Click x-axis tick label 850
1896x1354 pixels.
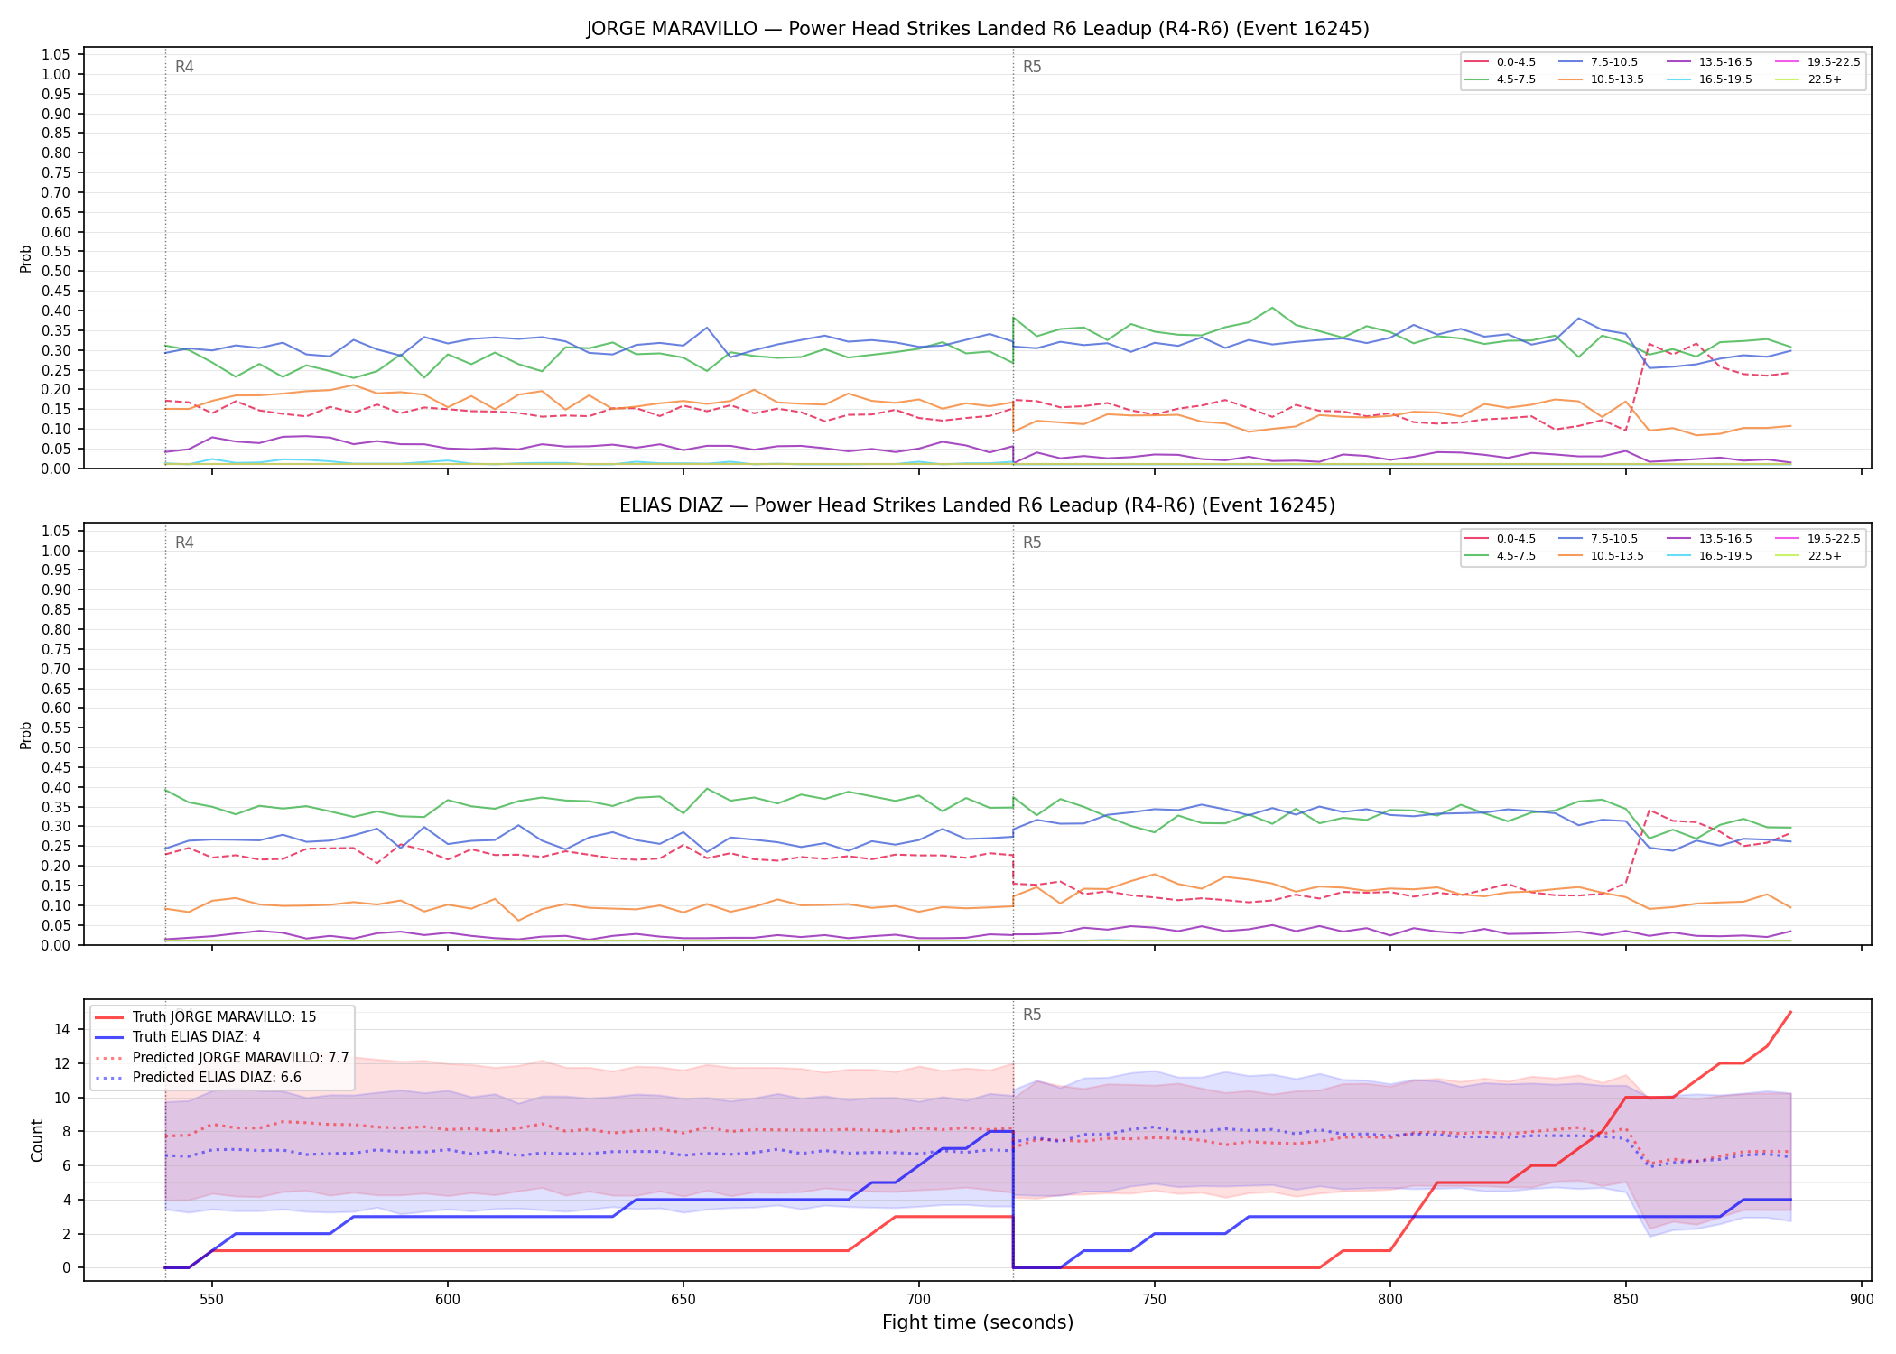click(x=1625, y=1300)
